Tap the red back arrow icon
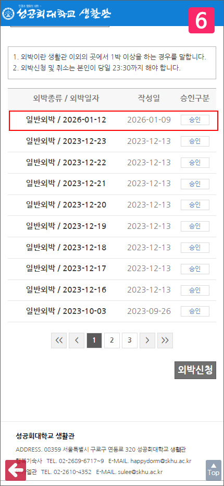Viewport: 224px width, 486px height. (16, 470)
